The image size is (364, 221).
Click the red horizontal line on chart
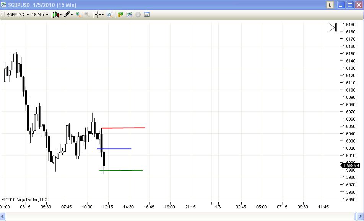pos(123,128)
